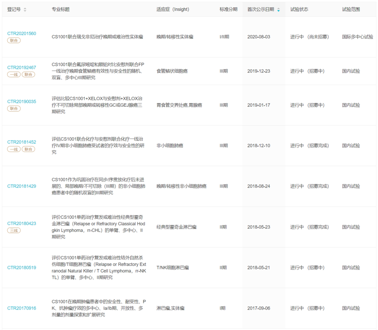Open trial CTR20181452 link
378x330 pixels.
coord(22,142)
